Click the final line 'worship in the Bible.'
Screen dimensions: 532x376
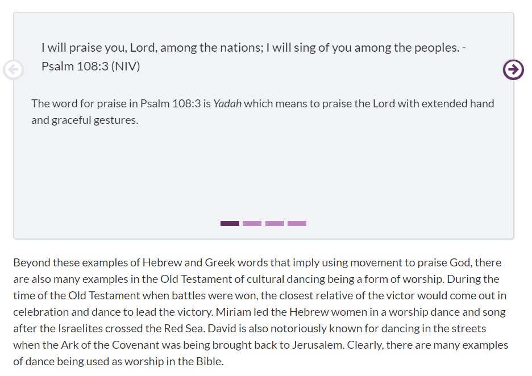click(174, 361)
